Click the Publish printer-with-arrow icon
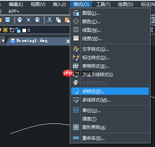 pos(37,20)
